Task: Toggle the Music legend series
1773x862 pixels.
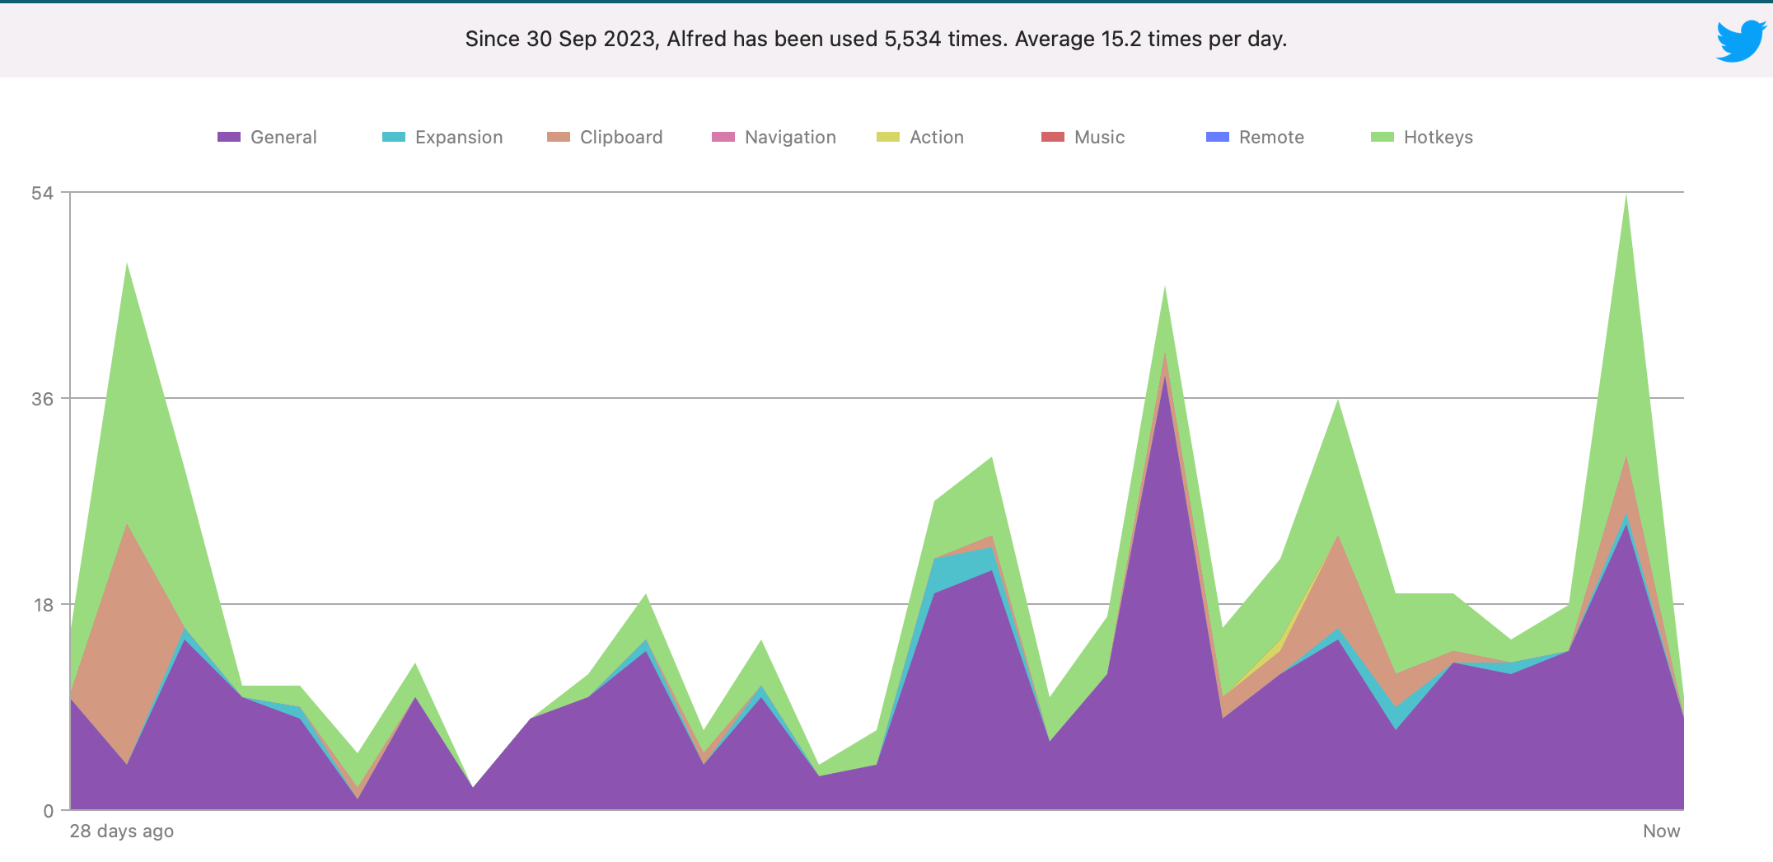Action: pos(1083,137)
